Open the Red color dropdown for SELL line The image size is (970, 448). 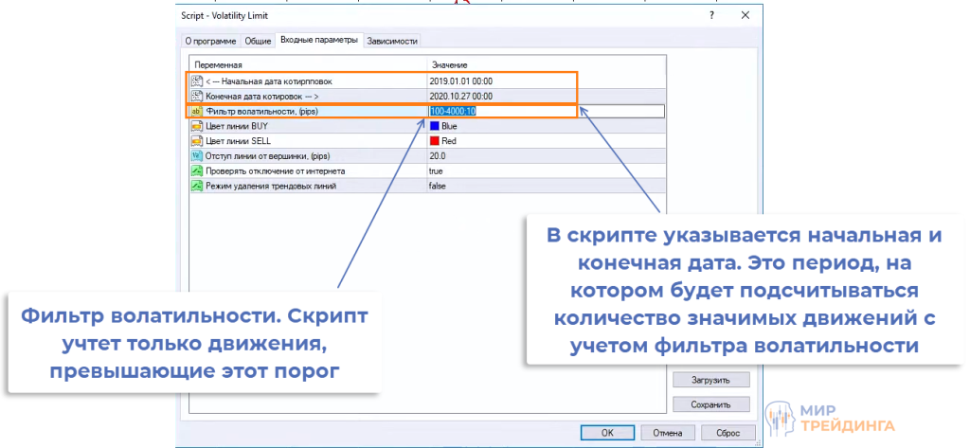449,141
